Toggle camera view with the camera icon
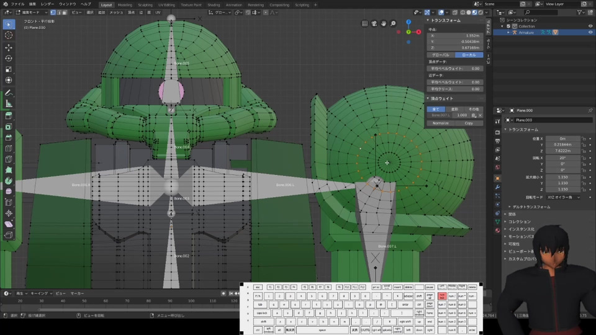Screen dimensions: 596x335 (x=374, y=24)
